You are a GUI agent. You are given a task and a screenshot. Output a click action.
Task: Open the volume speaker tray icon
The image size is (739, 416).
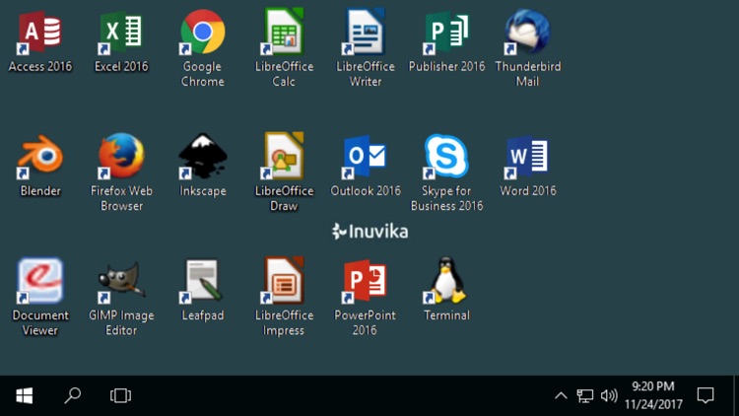(x=609, y=395)
